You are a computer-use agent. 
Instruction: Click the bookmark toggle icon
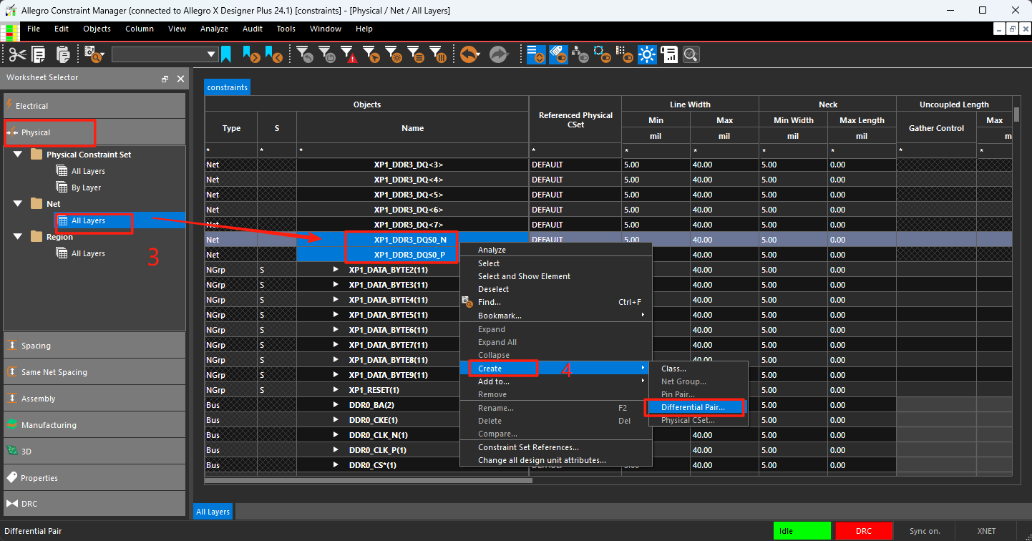(x=226, y=54)
